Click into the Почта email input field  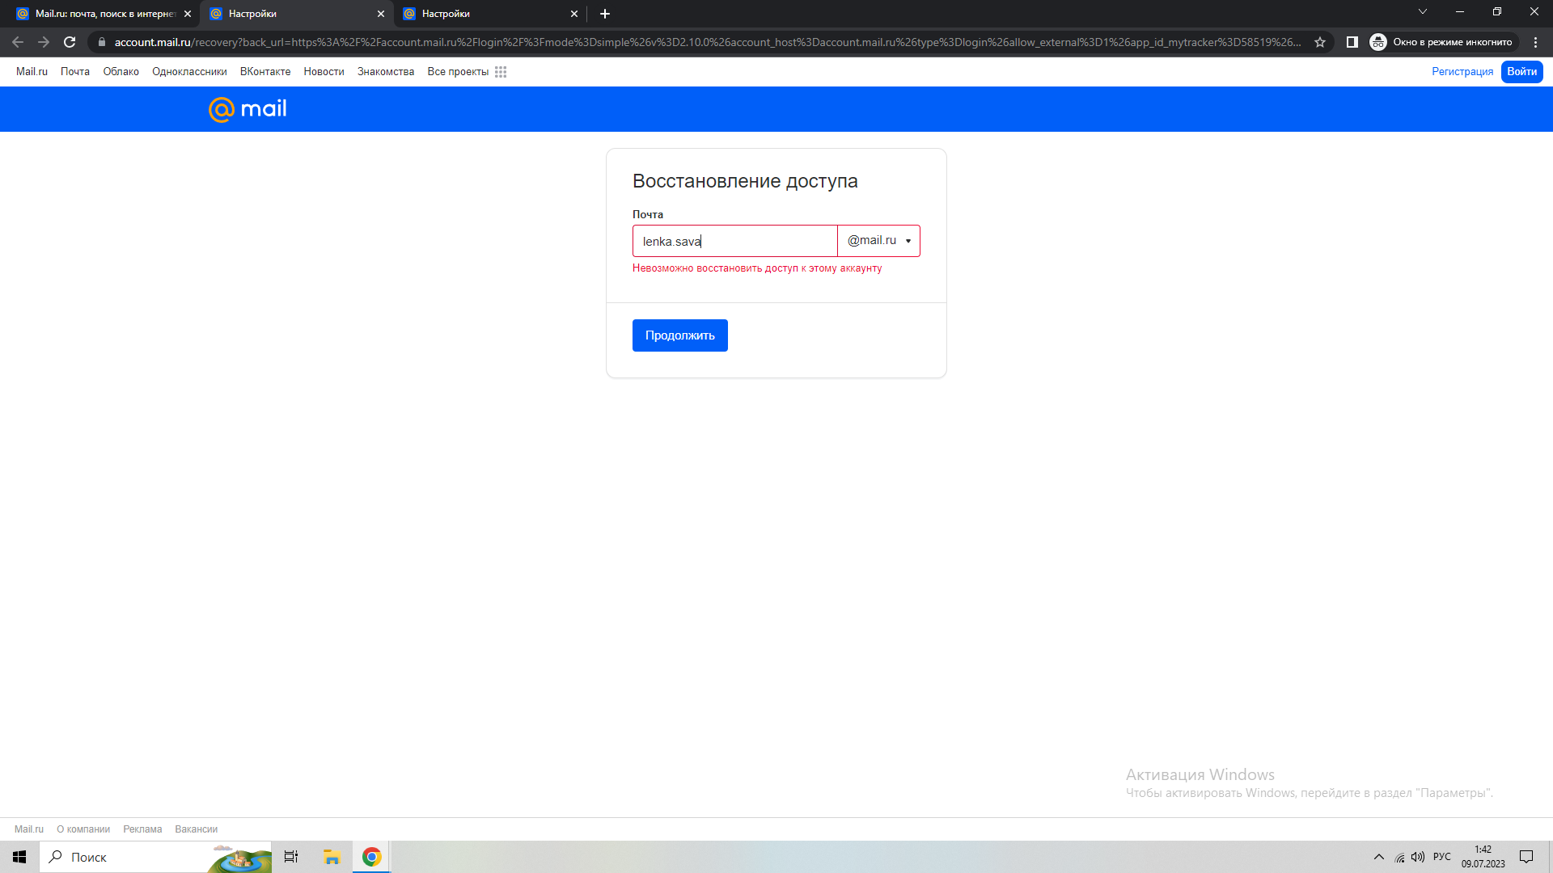click(x=734, y=241)
